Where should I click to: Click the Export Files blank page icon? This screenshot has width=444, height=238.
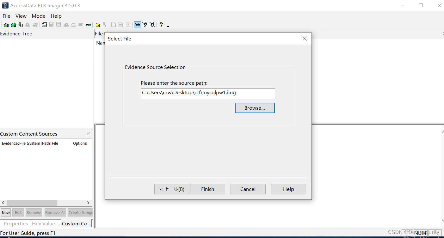(x=113, y=25)
